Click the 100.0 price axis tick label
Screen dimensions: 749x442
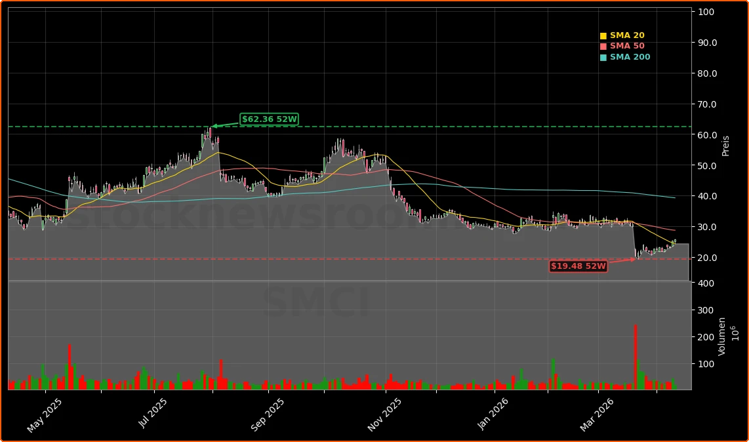707,12
